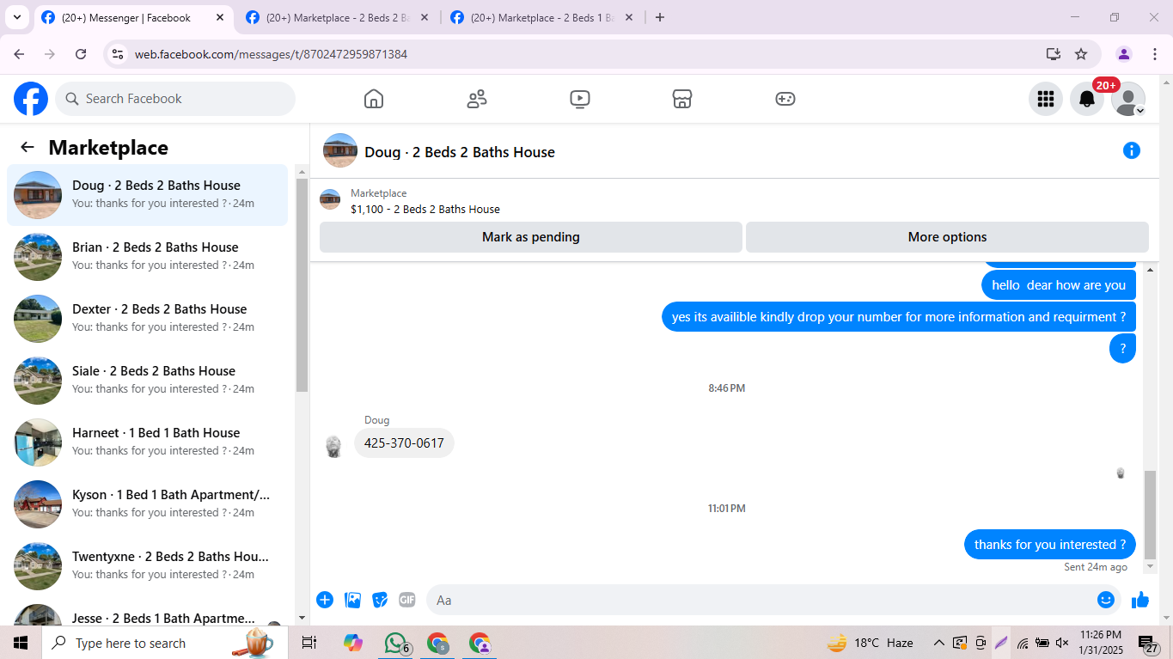Select the Siale 2 Beds 2 Baths conversation
1173x659 pixels.
pyautogui.click(x=147, y=381)
